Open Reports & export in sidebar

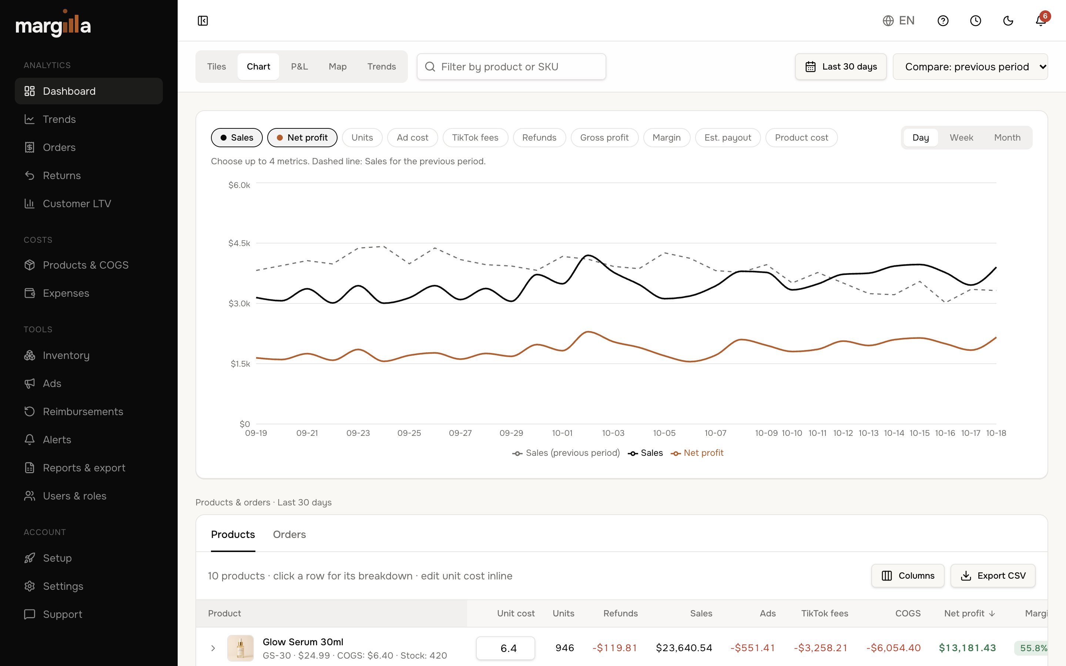point(88,468)
